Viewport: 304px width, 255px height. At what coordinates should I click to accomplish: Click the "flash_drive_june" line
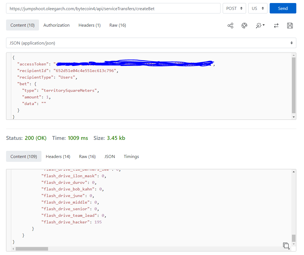point(68,196)
